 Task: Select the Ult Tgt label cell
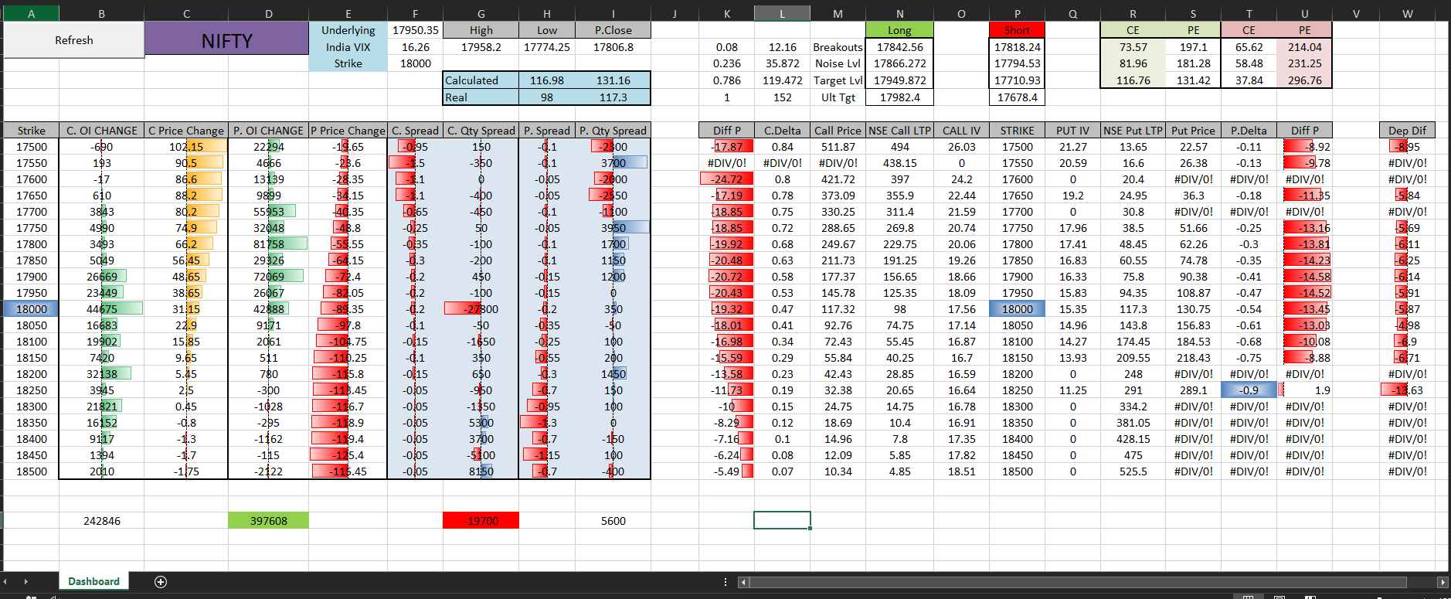[x=838, y=97]
